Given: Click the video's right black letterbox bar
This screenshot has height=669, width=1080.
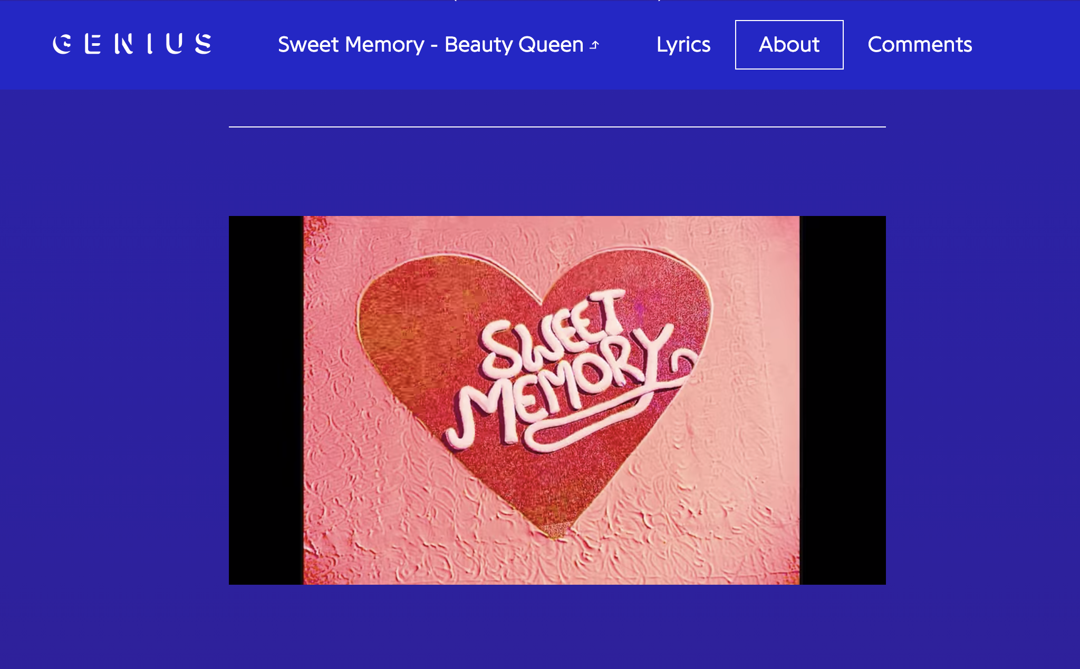Looking at the screenshot, I should pos(843,400).
